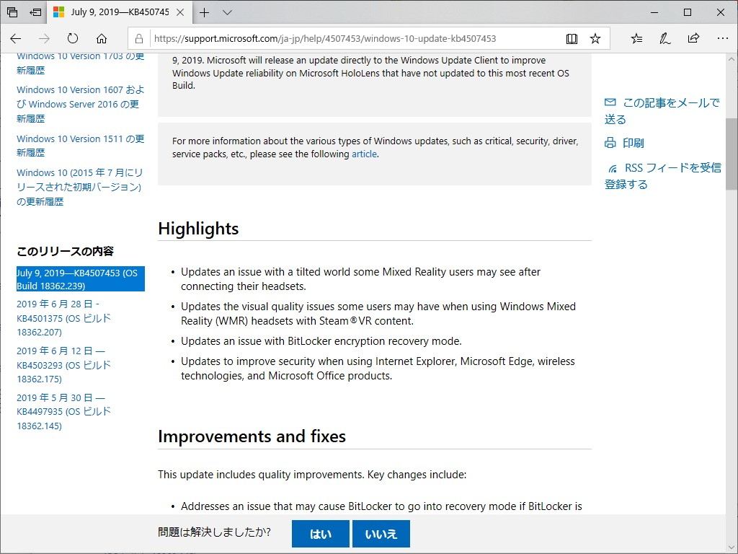Click the いいえ button
The height and width of the screenshot is (554, 738).
381,534
